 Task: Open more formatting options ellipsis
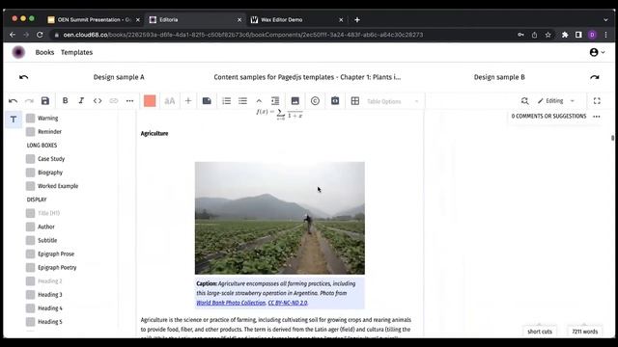click(x=129, y=101)
